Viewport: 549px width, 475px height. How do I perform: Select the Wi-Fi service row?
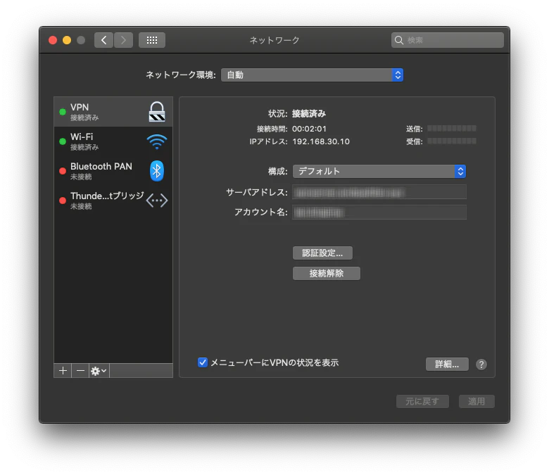113,141
